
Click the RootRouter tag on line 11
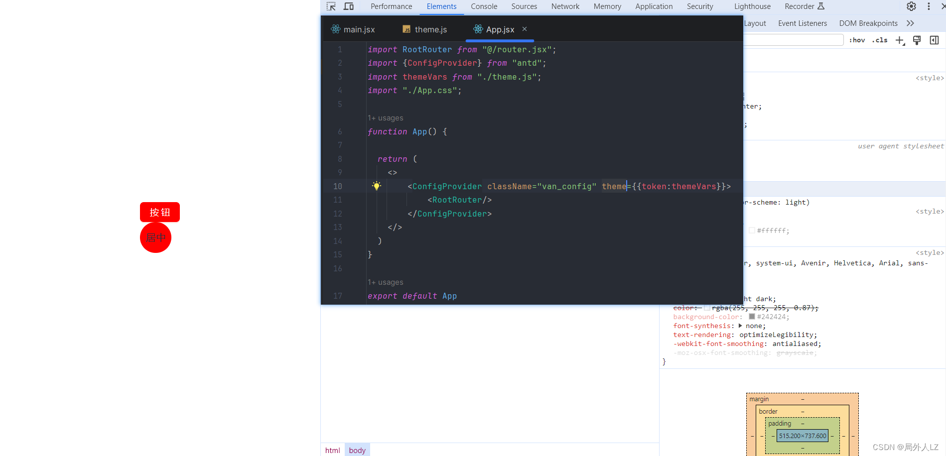(x=457, y=200)
